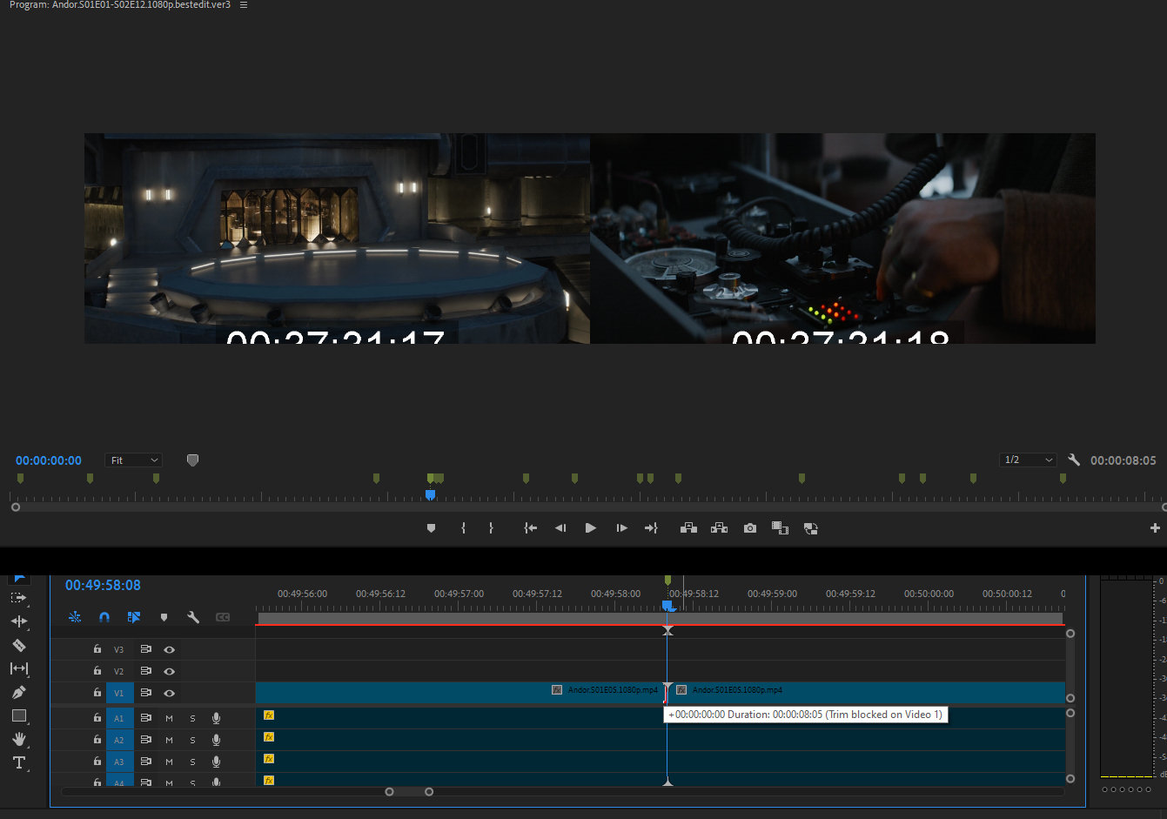Click the Add Marker button in the transport bar
Screen dimensions: 1167x819
(x=431, y=528)
